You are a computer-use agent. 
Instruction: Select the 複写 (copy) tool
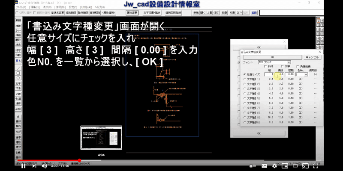tap(18, 50)
